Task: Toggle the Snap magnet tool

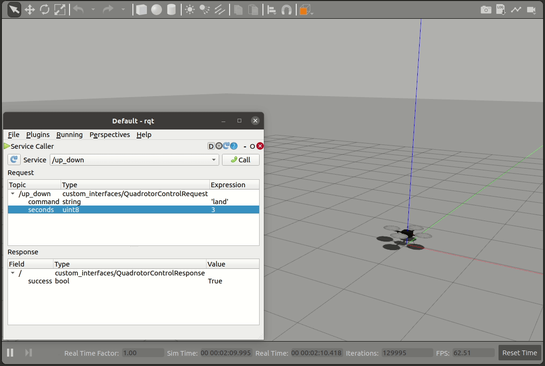Action: (x=286, y=10)
